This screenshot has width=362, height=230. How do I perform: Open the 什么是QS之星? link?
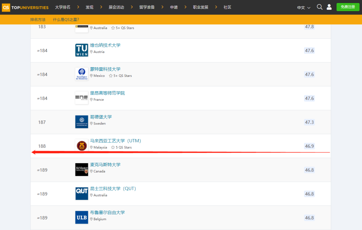point(66,20)
